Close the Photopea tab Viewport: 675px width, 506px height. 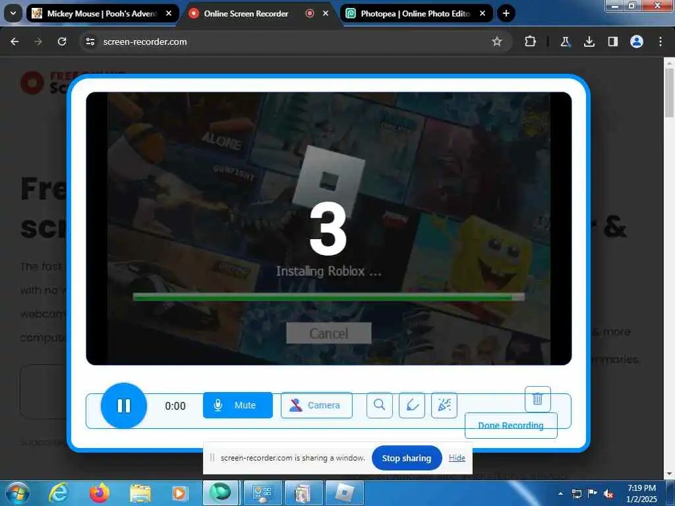click(482, 14)
